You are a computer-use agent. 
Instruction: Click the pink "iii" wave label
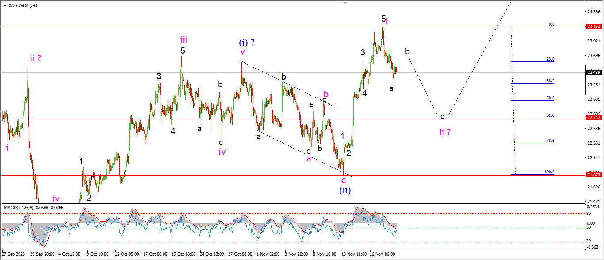coord(183,40)
